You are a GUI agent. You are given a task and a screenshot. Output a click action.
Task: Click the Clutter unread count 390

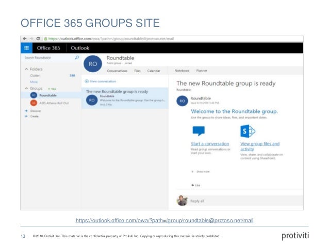click(x=72, y=75)
